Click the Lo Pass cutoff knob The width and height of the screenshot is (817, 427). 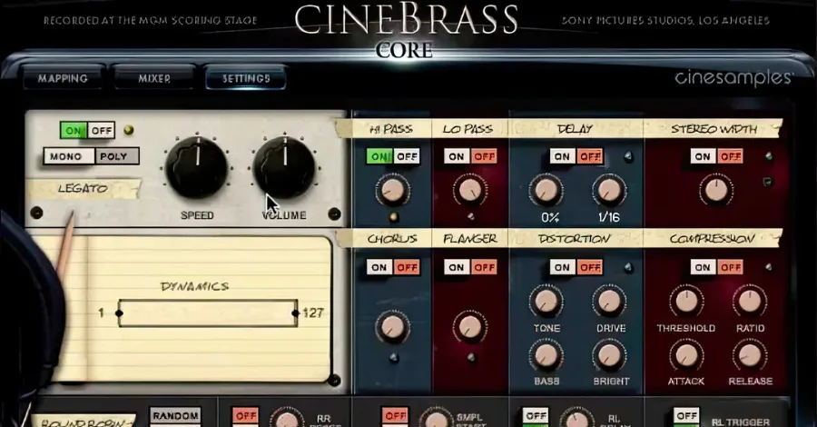tap(470, 190)
